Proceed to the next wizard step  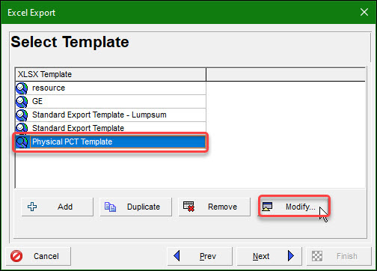269,256
